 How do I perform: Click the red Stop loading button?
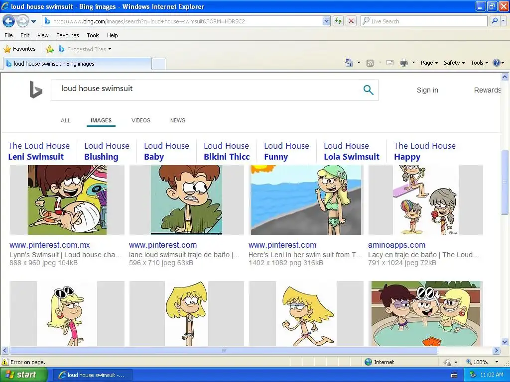click(x=351, y=21)
